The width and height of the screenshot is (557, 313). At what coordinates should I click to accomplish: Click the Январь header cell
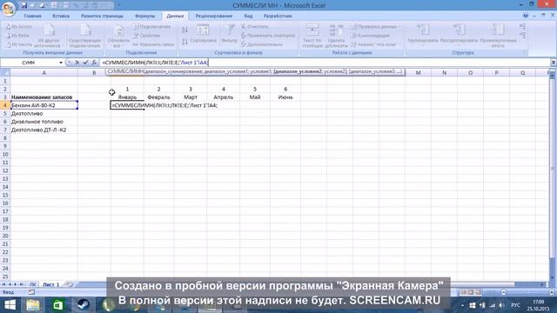pyautogui.click(x=127, y=97)
